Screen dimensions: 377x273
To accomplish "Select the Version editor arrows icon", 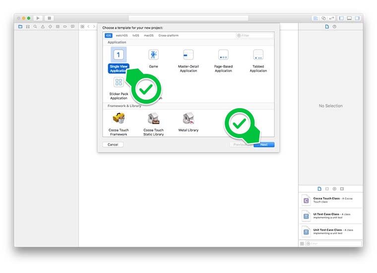I will click(331, 18).
